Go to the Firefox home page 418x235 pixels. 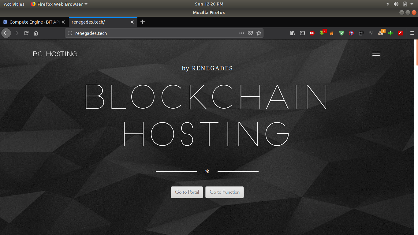36,33
